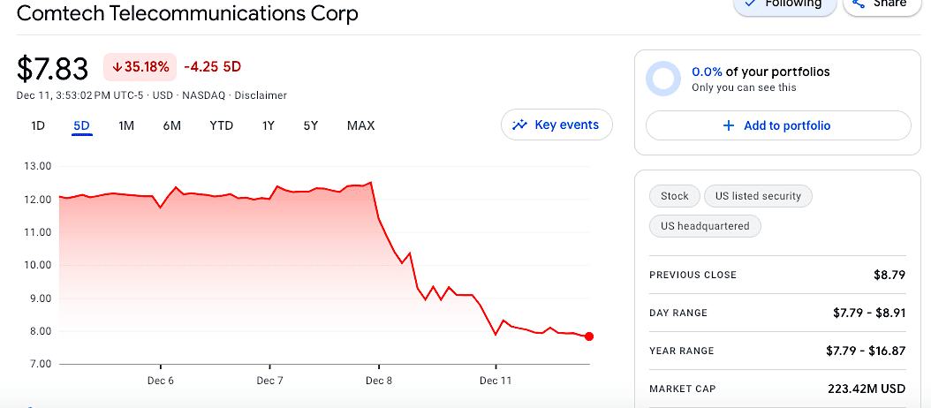This screenshot has height=408, width=931.
Task: Click the red end-point dot on chart
Action: coord(589,336)
